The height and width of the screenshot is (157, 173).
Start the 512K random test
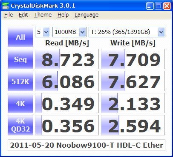click(20, 81)
